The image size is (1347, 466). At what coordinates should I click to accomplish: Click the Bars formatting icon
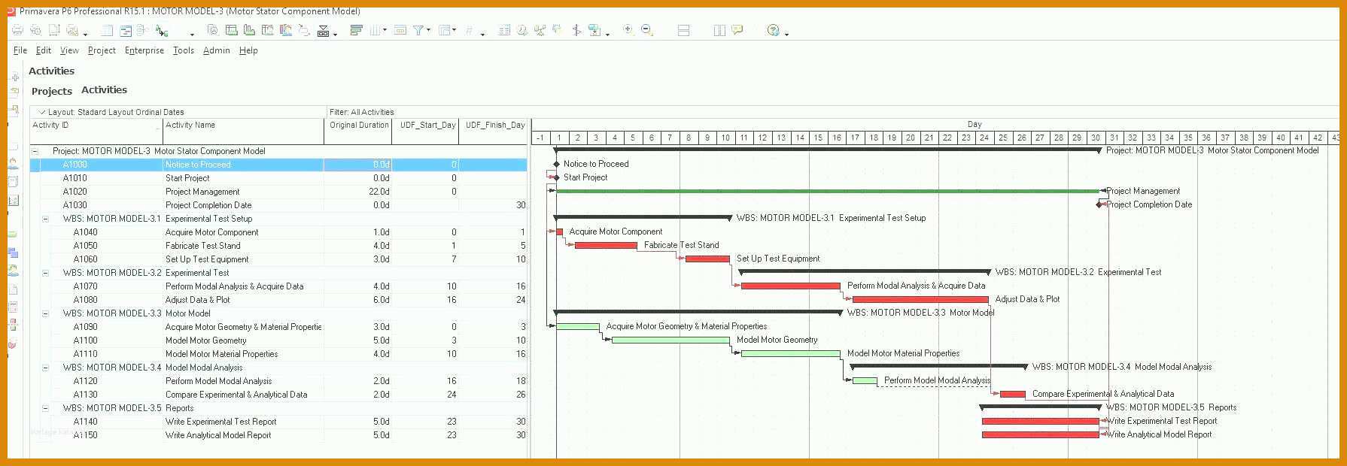tap(357, 30)
